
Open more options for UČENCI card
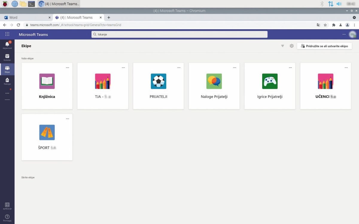pyautogui.click(x=346, y=67)
